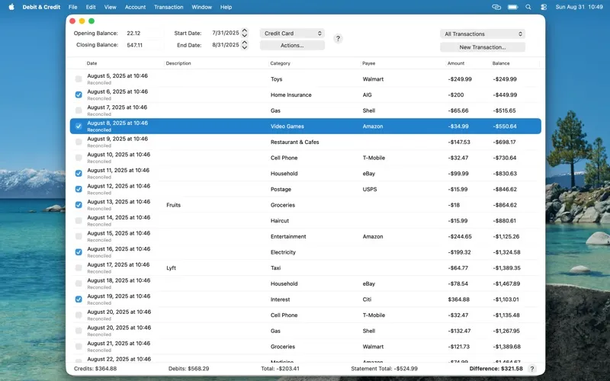
Task: Click the Debits: $568.29 status text
Action: pos(188,369)
